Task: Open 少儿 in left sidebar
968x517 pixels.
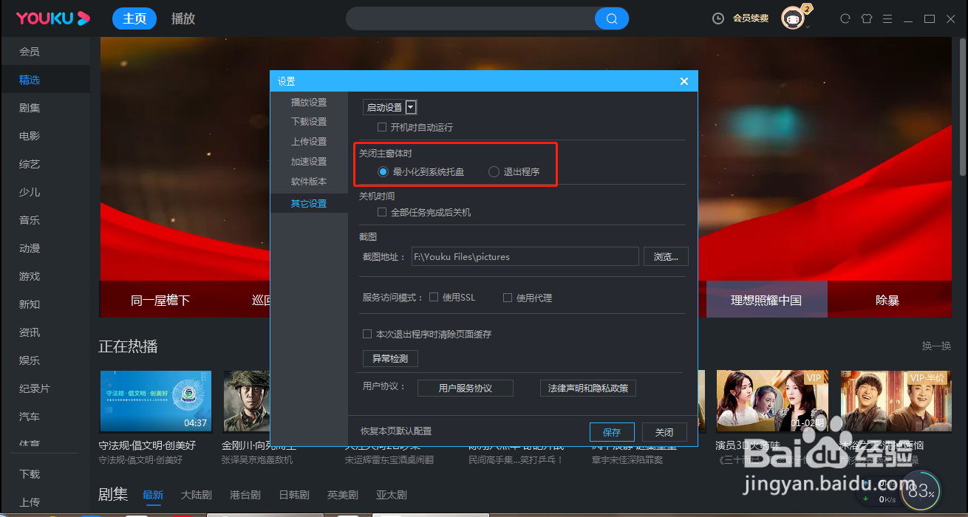Action: (x=30, y=192)
